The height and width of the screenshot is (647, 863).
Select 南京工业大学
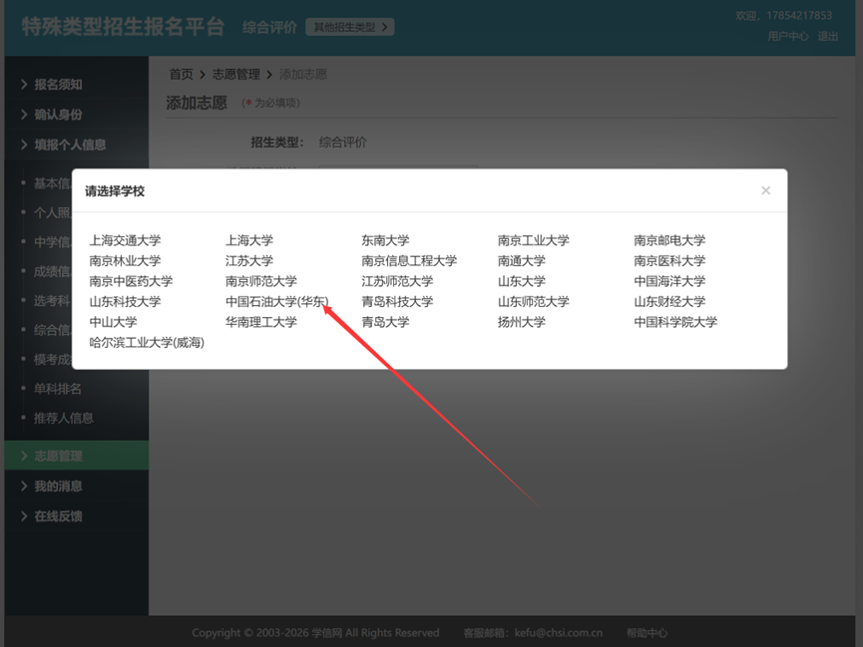534,240
